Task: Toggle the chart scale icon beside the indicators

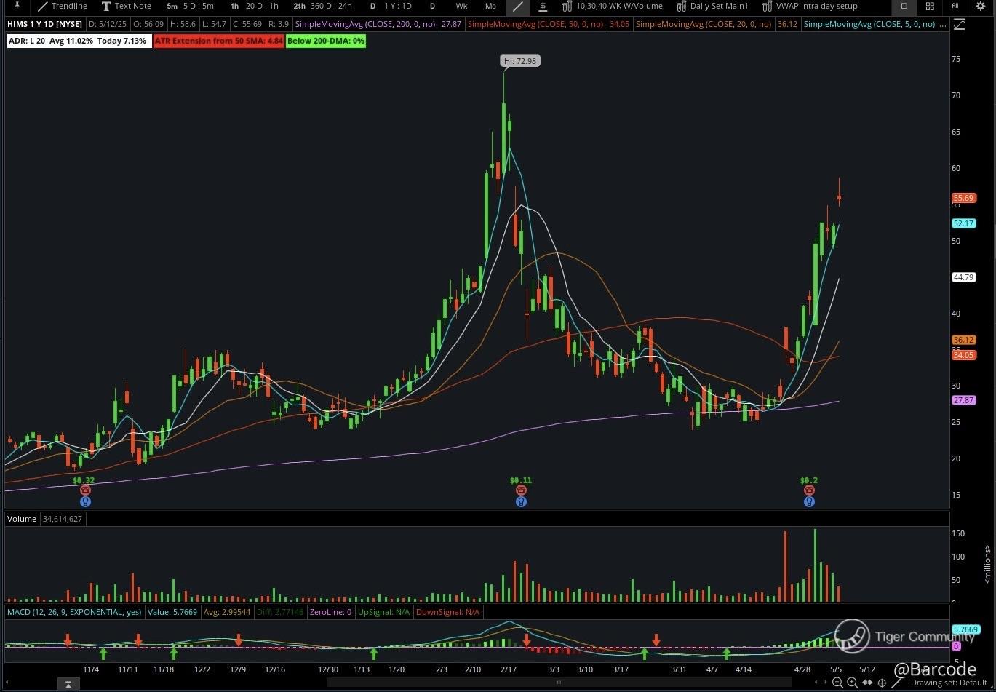Action: pyautogui.click(x=959, y=25)
